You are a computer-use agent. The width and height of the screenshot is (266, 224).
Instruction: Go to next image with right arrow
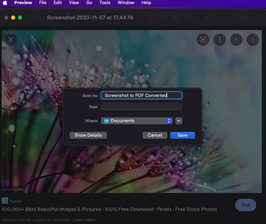click(253, 40)
